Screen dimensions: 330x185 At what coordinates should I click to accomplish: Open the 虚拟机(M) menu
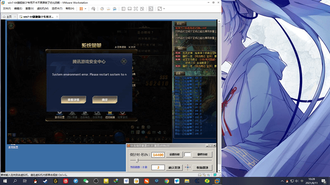43,9
